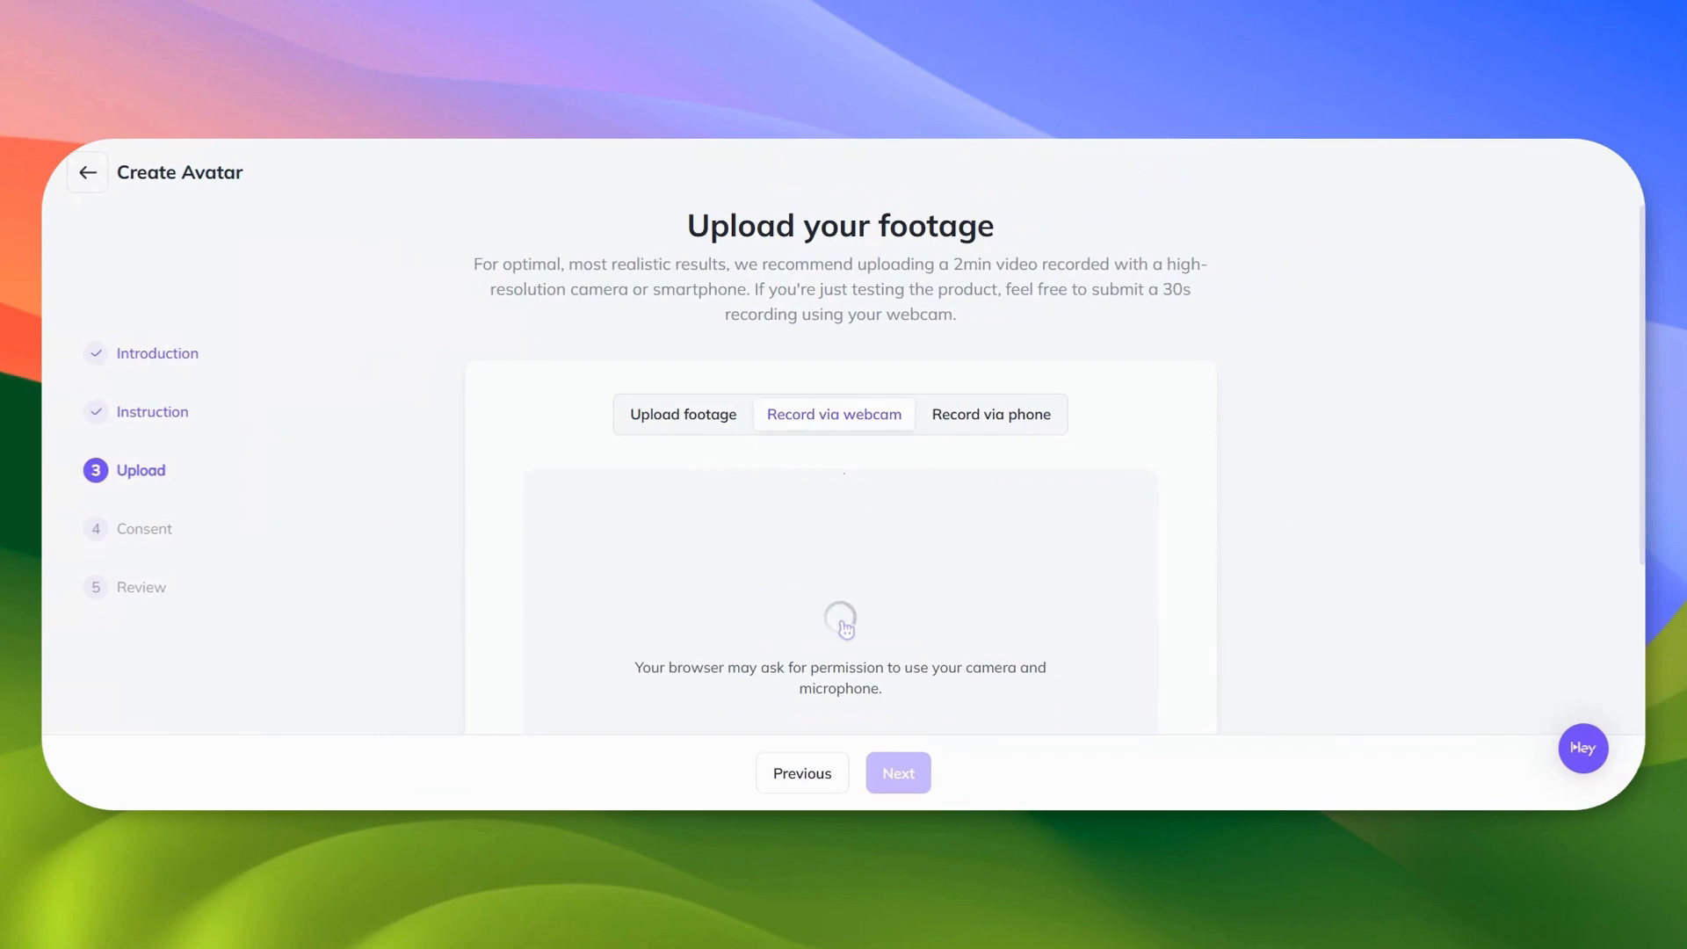Go to Instruction step label

click(152, 412)
